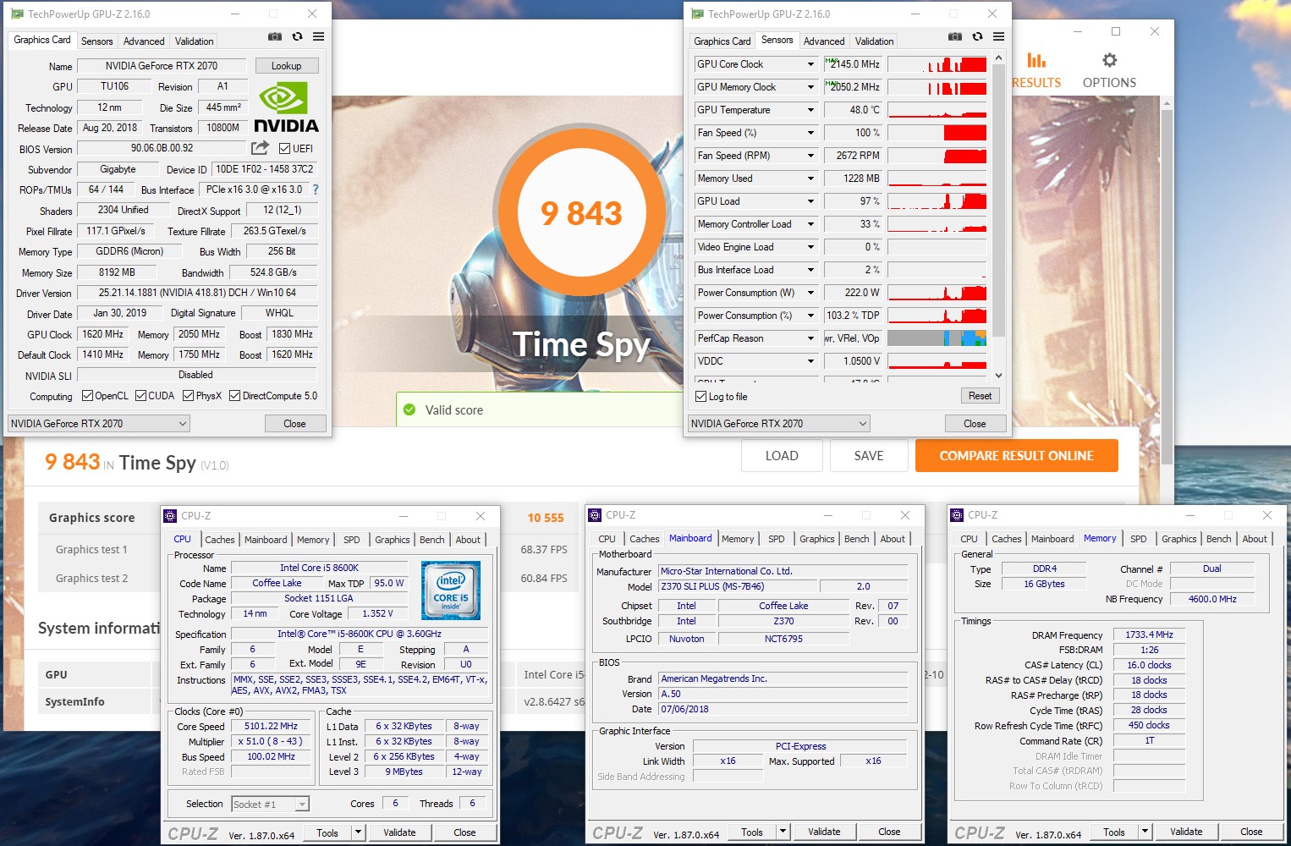Screen dimensions: 1291x846
Task: Click Close button in left GPU-Z window
Action: click(x=294, y=424)
